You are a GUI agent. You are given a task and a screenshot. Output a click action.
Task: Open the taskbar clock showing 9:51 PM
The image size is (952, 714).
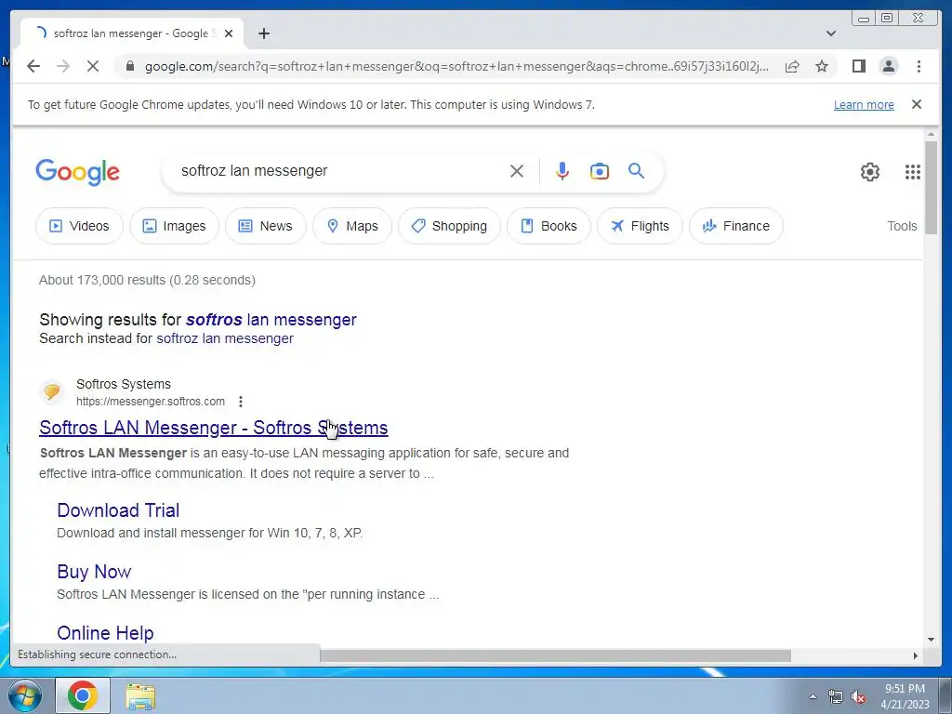coord(905,696)
